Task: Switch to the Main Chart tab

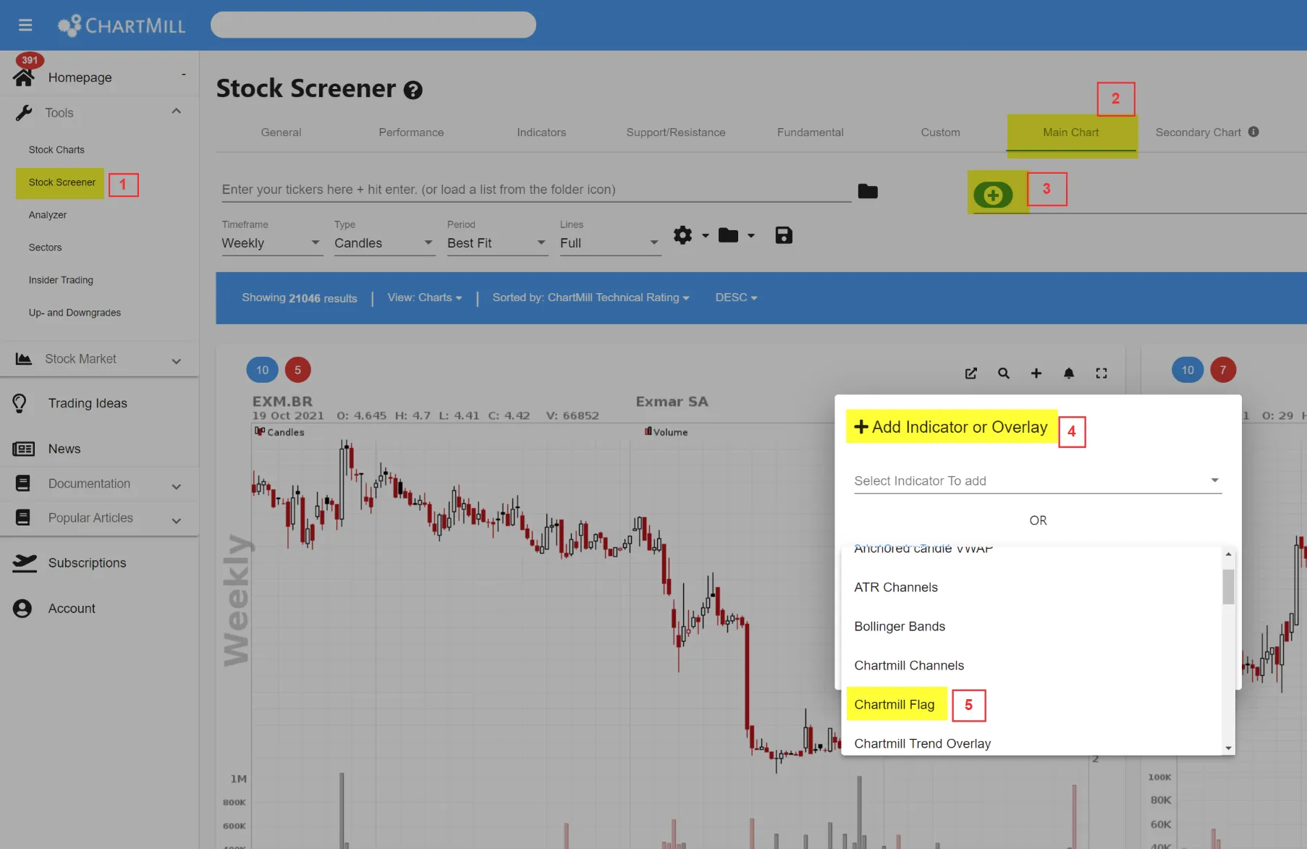Action: (1071, 132)
